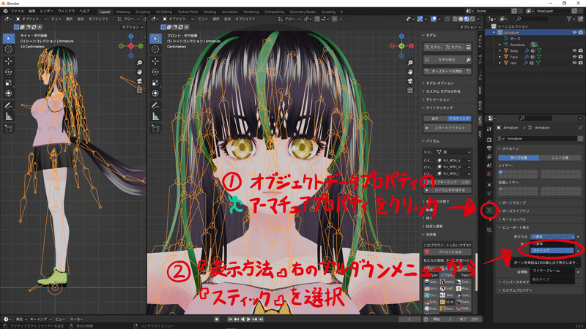Expand the Body item in outliner

click(x=500, y=50)
